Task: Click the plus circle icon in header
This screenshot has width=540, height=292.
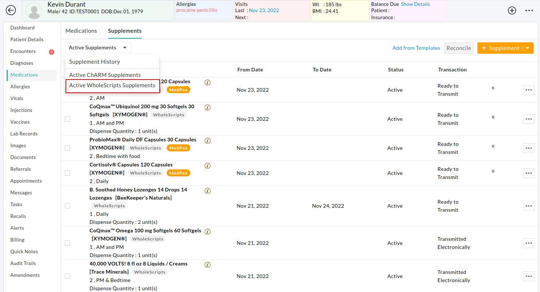Action: coord(512,11)
